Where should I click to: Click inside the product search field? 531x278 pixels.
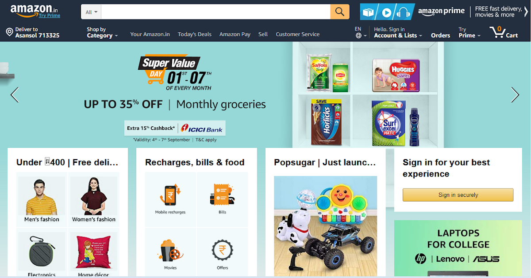216,12
